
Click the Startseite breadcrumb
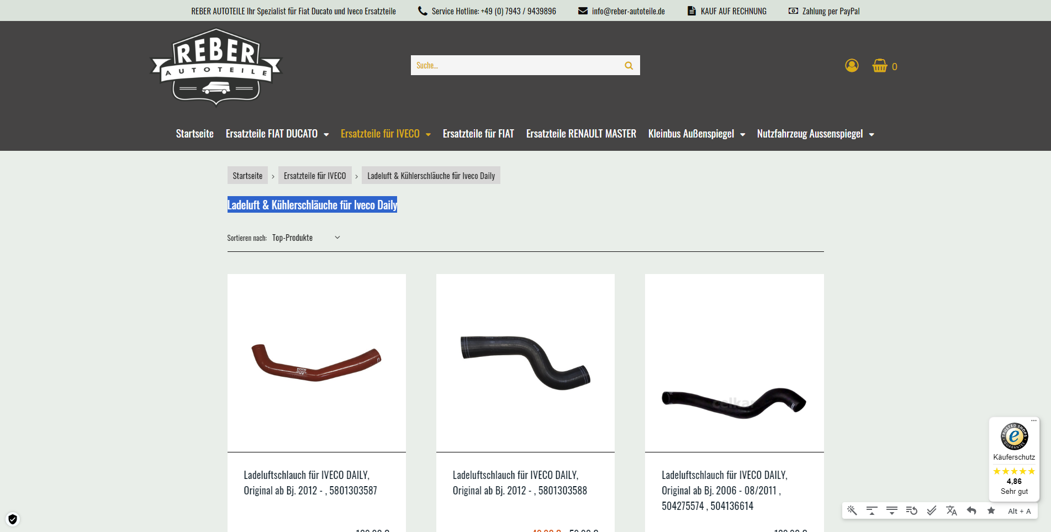pyautogui.click(x=247, y=176)
